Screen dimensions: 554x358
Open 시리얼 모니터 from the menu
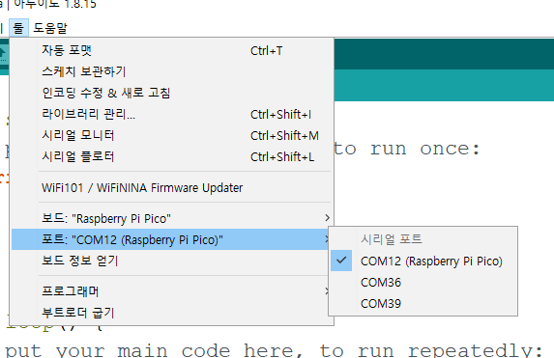pos(172,135)
